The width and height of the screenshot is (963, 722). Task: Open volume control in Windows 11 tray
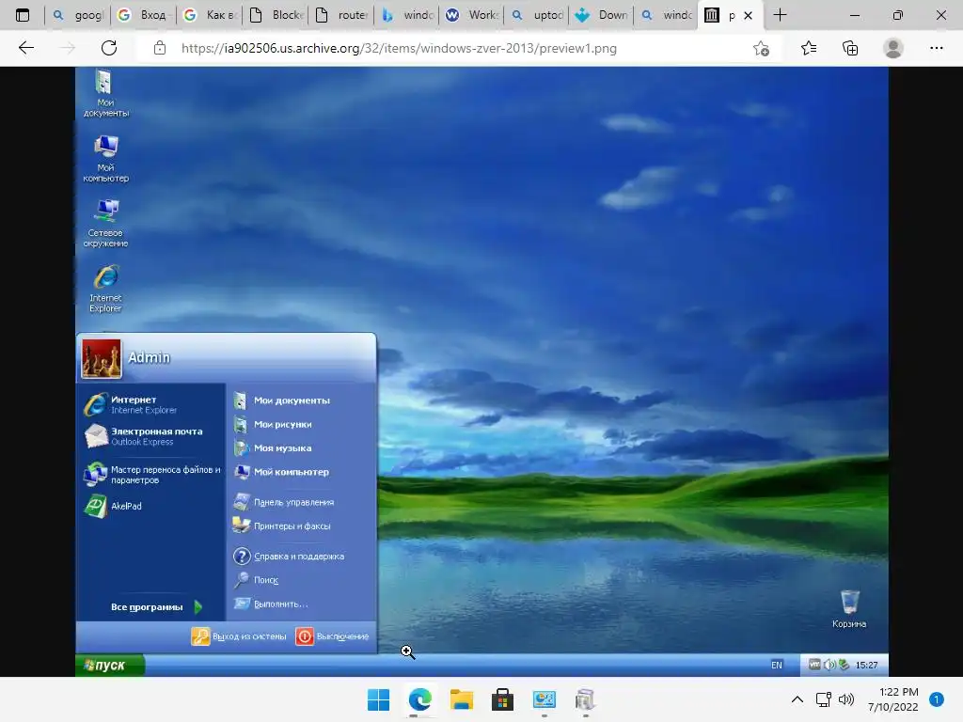click(846, 699)
